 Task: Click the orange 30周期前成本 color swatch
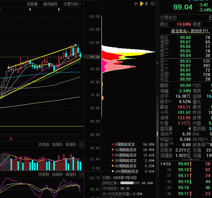(x=113, y=160)
